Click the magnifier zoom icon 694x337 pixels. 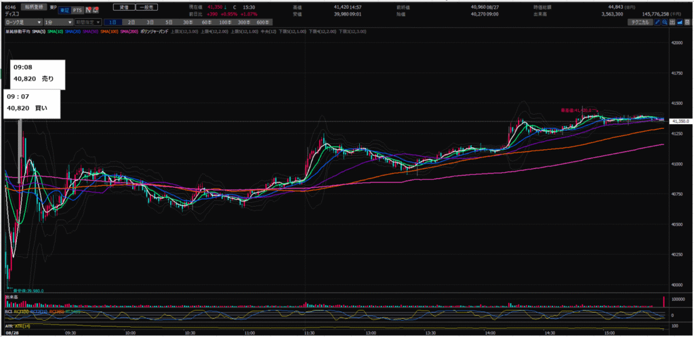[x=665, y=22]
